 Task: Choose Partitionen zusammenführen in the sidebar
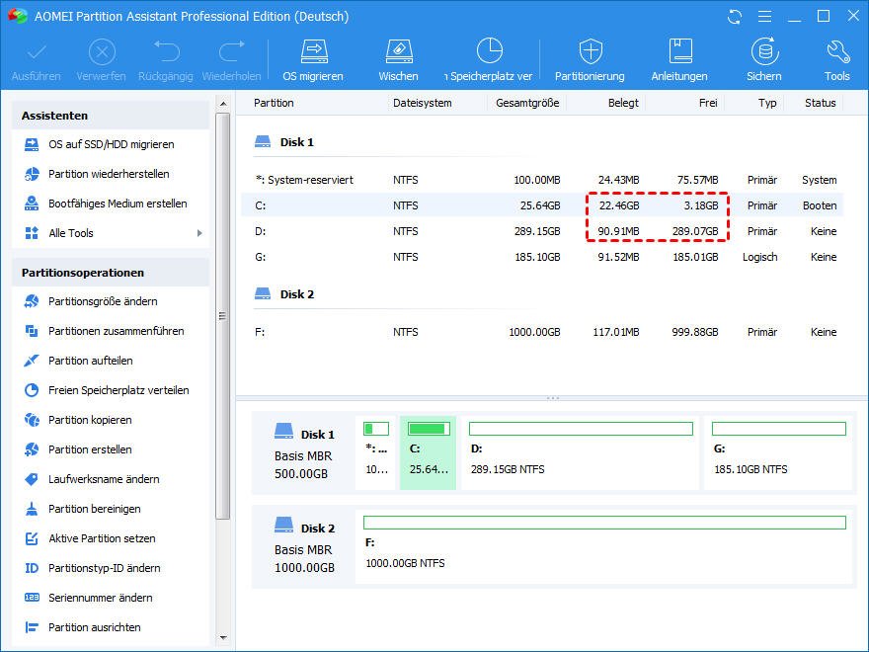(116, 331)
